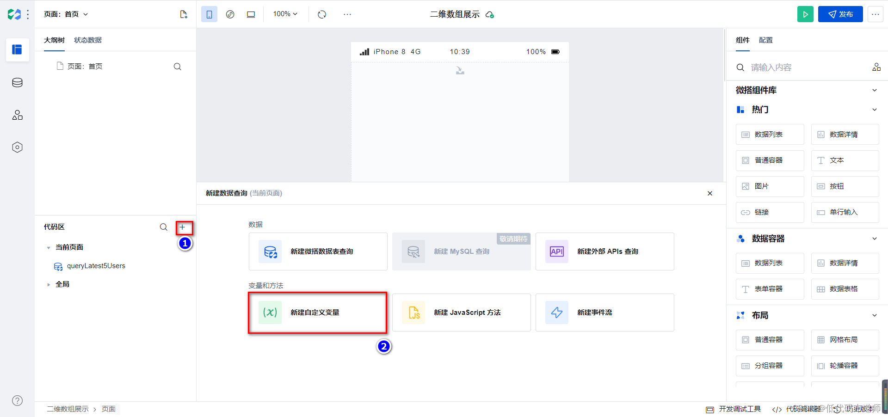888x417 pixels.
Task: Open the app settings hexagon icon
Action: click(x=17, y=147)
